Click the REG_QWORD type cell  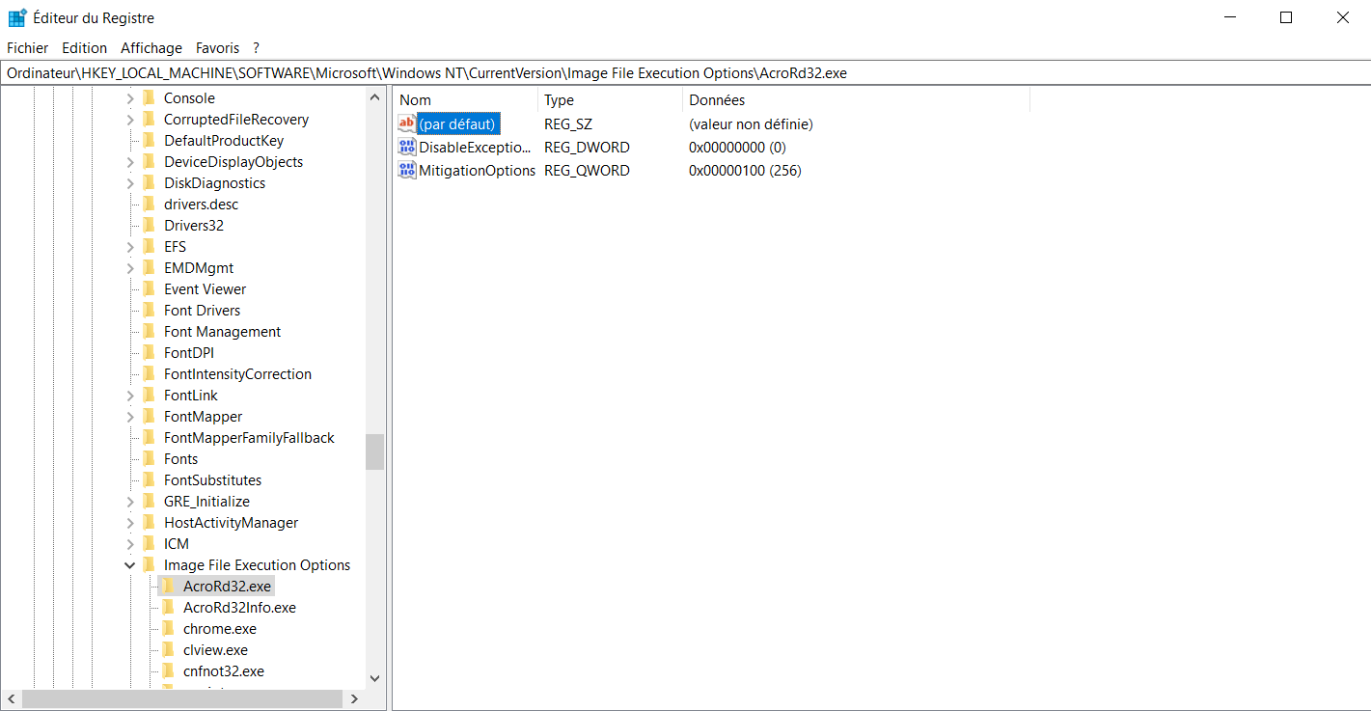[x=587, y=171]
